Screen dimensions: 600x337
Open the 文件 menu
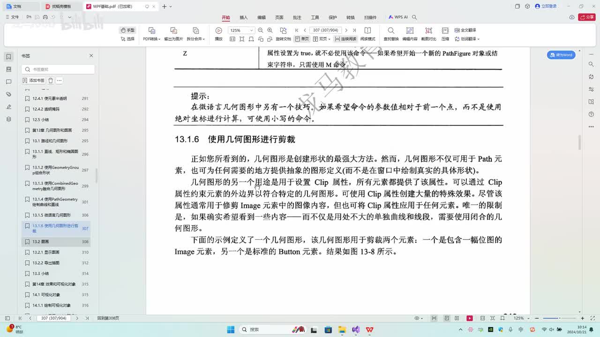(x=12, y=17)
